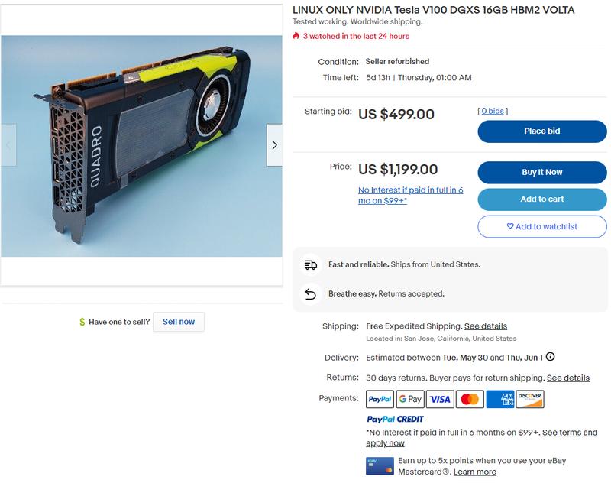The image size is (611, 483).
Task: Add the item to cart
Action: tap(542, 199)
